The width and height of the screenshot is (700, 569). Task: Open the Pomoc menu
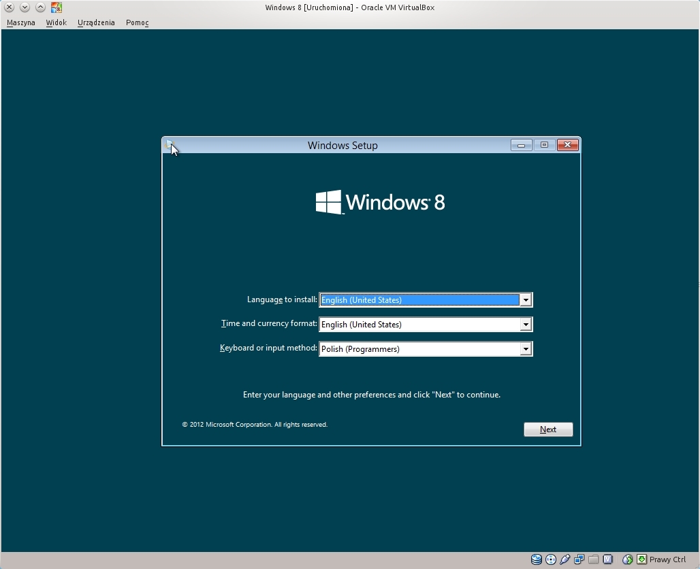(x=138, y=22)
